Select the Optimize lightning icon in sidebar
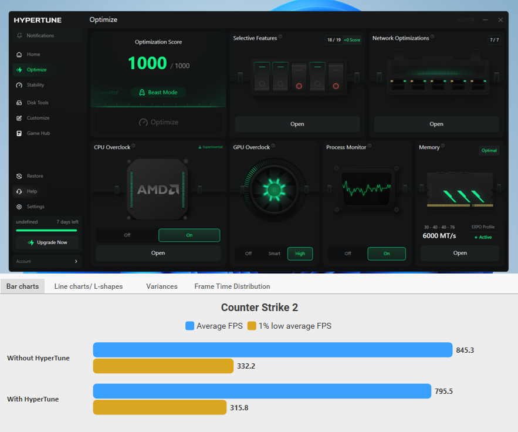 (x=19, y=70)
